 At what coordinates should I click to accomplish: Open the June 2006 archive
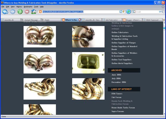(116, 75)
